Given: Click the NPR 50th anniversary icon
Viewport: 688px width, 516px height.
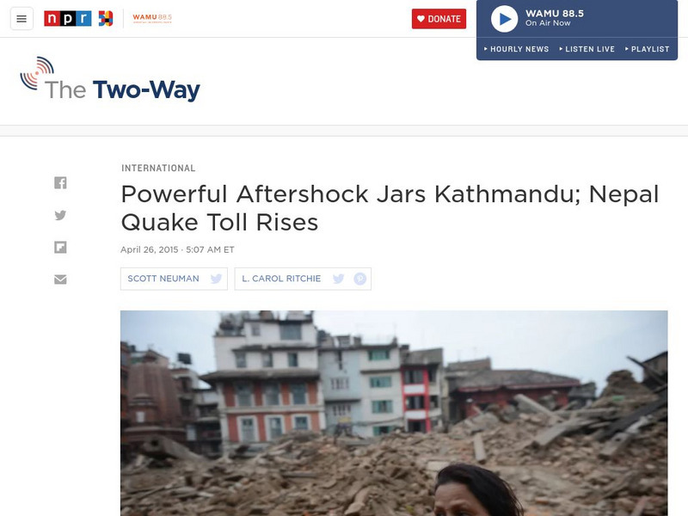Looking at the screenshot, I should 105,18.
